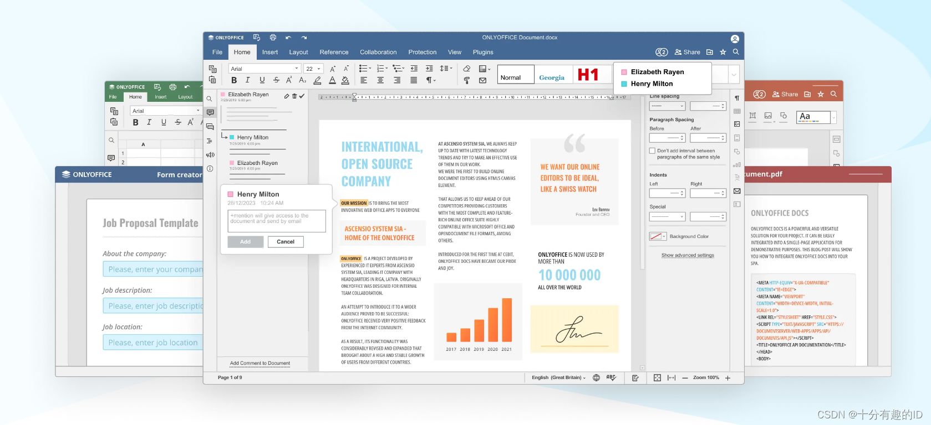Screen dimensions: 931x425
Task: Switch to the Collaboration tab
Action: click(378, 52)
